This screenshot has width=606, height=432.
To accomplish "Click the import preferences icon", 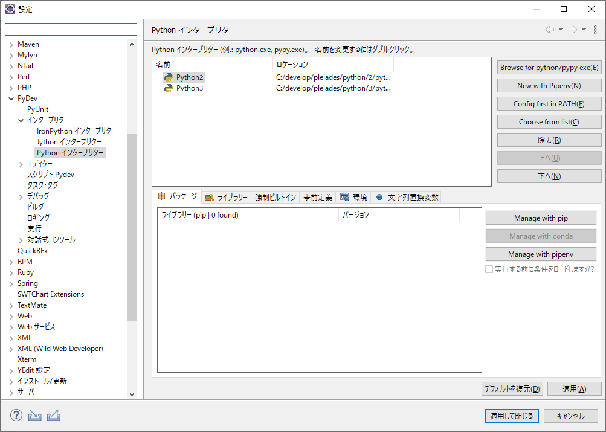I will [34, 416].
